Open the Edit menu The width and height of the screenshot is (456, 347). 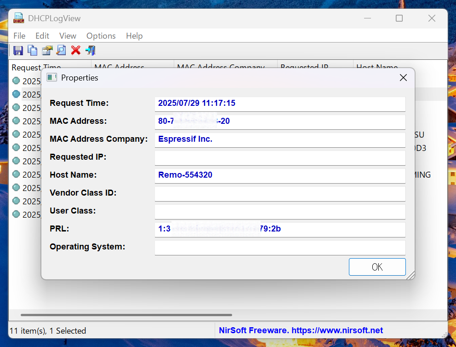pos(42,36)
